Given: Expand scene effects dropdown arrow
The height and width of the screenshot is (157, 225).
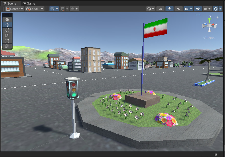Looking at the screenshot, I should click(191, 9).
